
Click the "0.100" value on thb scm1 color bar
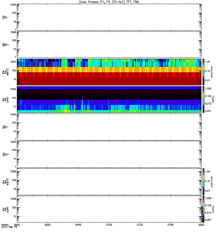coord(208,96)
